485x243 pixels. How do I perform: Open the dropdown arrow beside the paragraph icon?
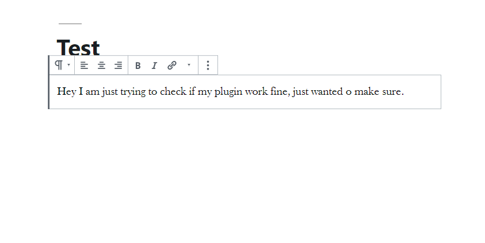(68, 65)
